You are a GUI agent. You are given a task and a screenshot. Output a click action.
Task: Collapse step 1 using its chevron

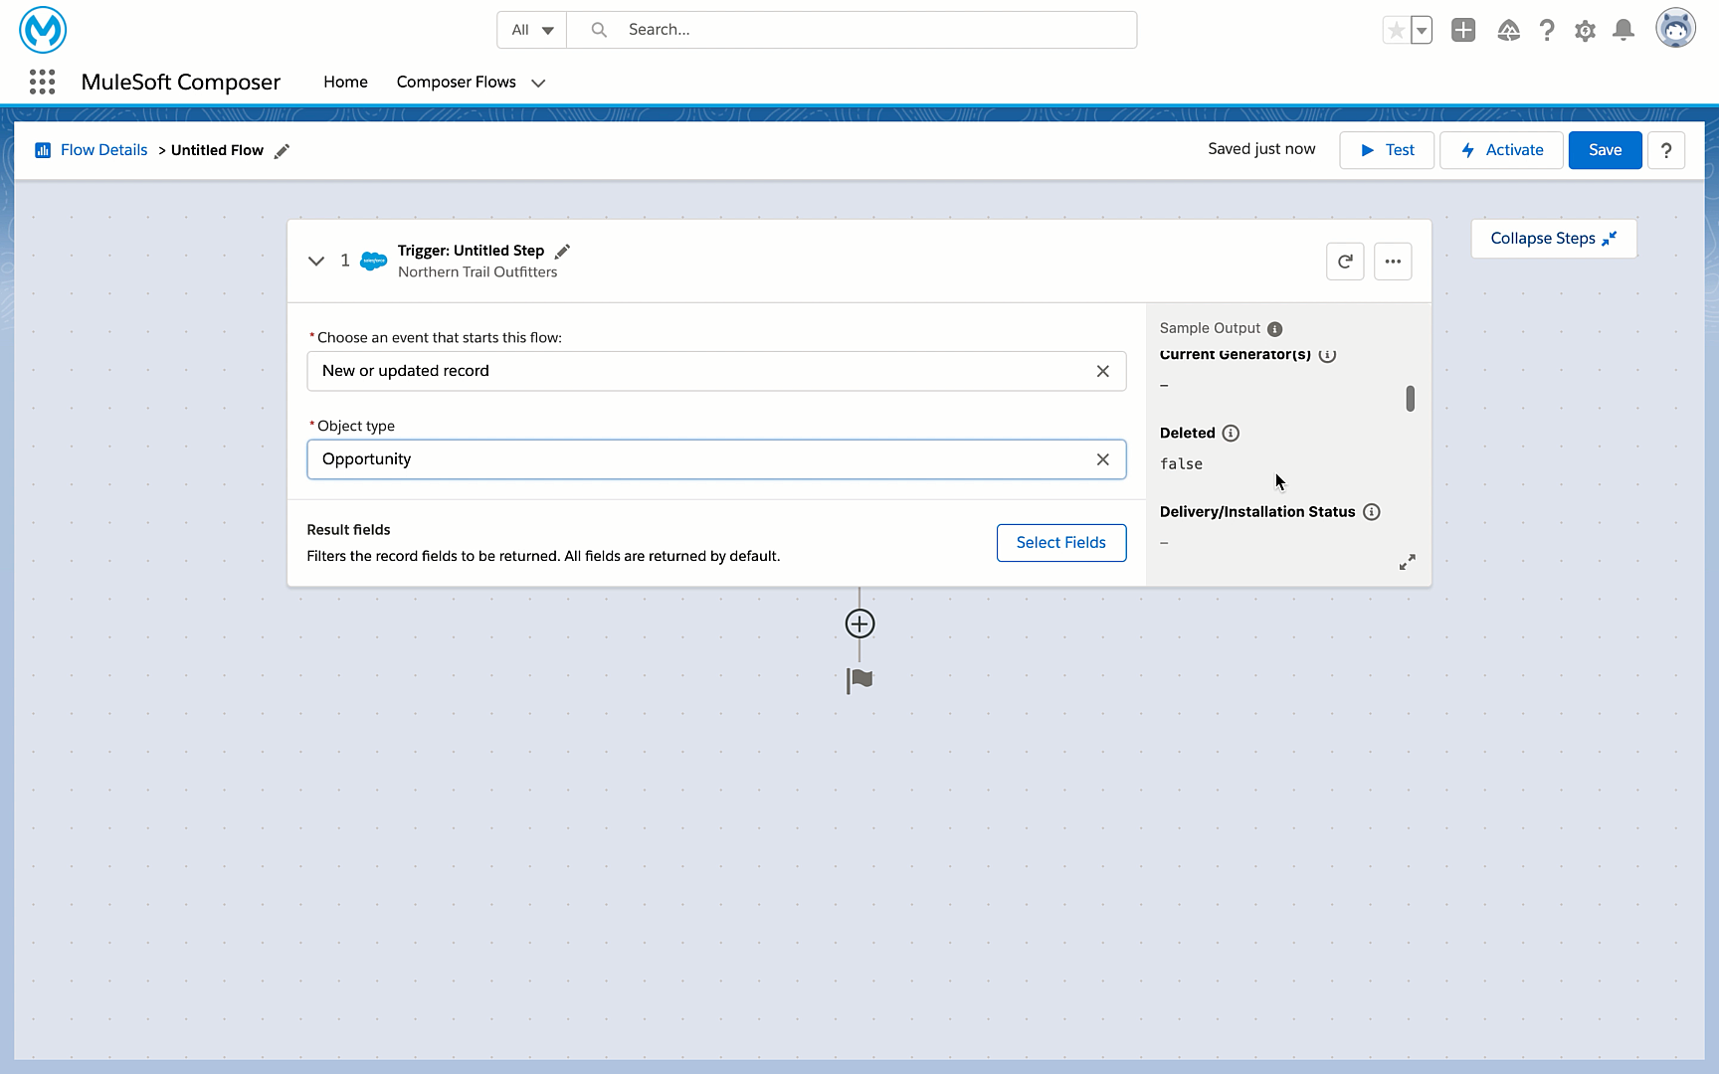coord(316,261)
